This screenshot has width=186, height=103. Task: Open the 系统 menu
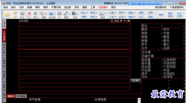5,7
